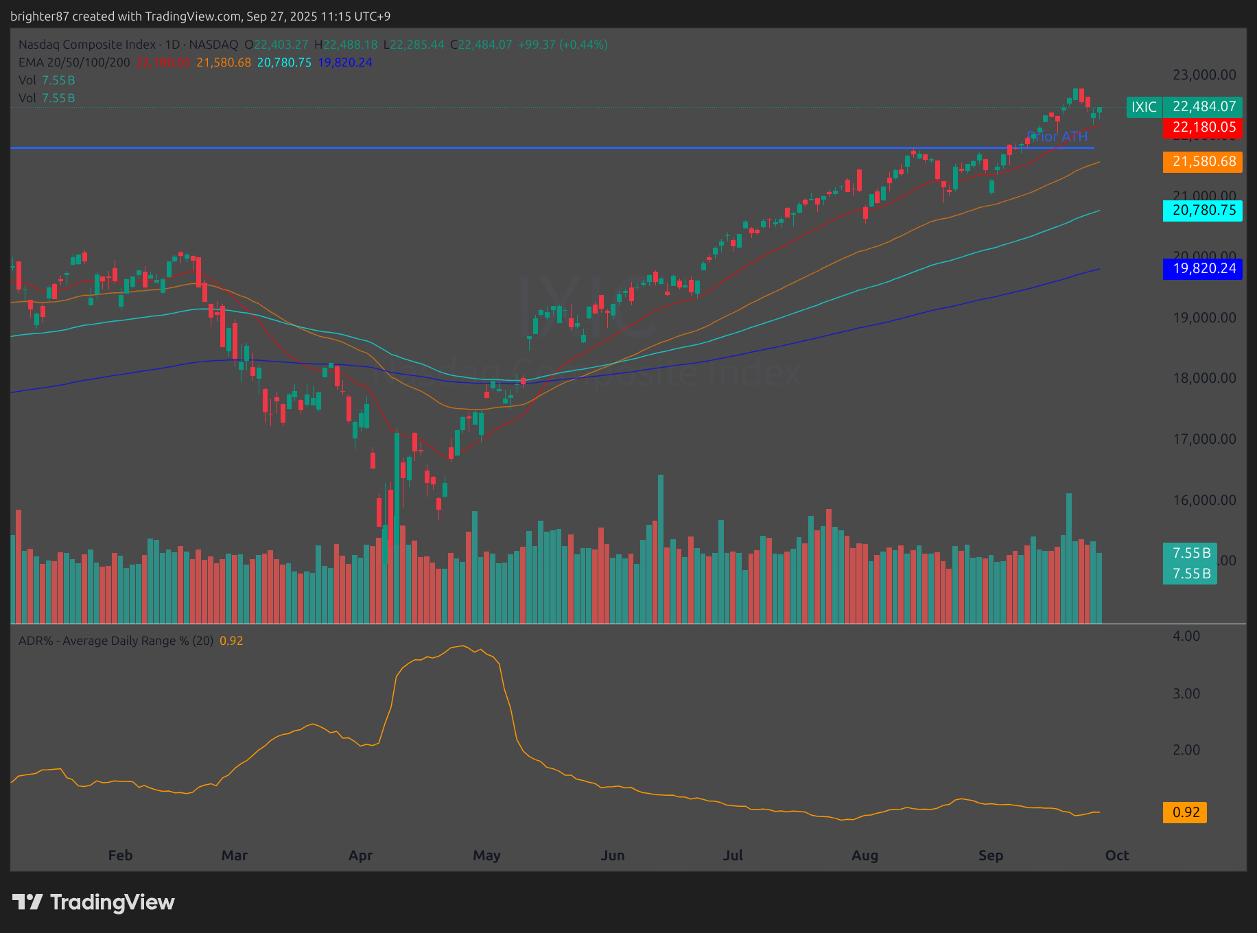Image resolution: width=1257 pixels, height=933 pixels.
Task: Click the Oct label on time axis
Action: tap(1116, 855)
